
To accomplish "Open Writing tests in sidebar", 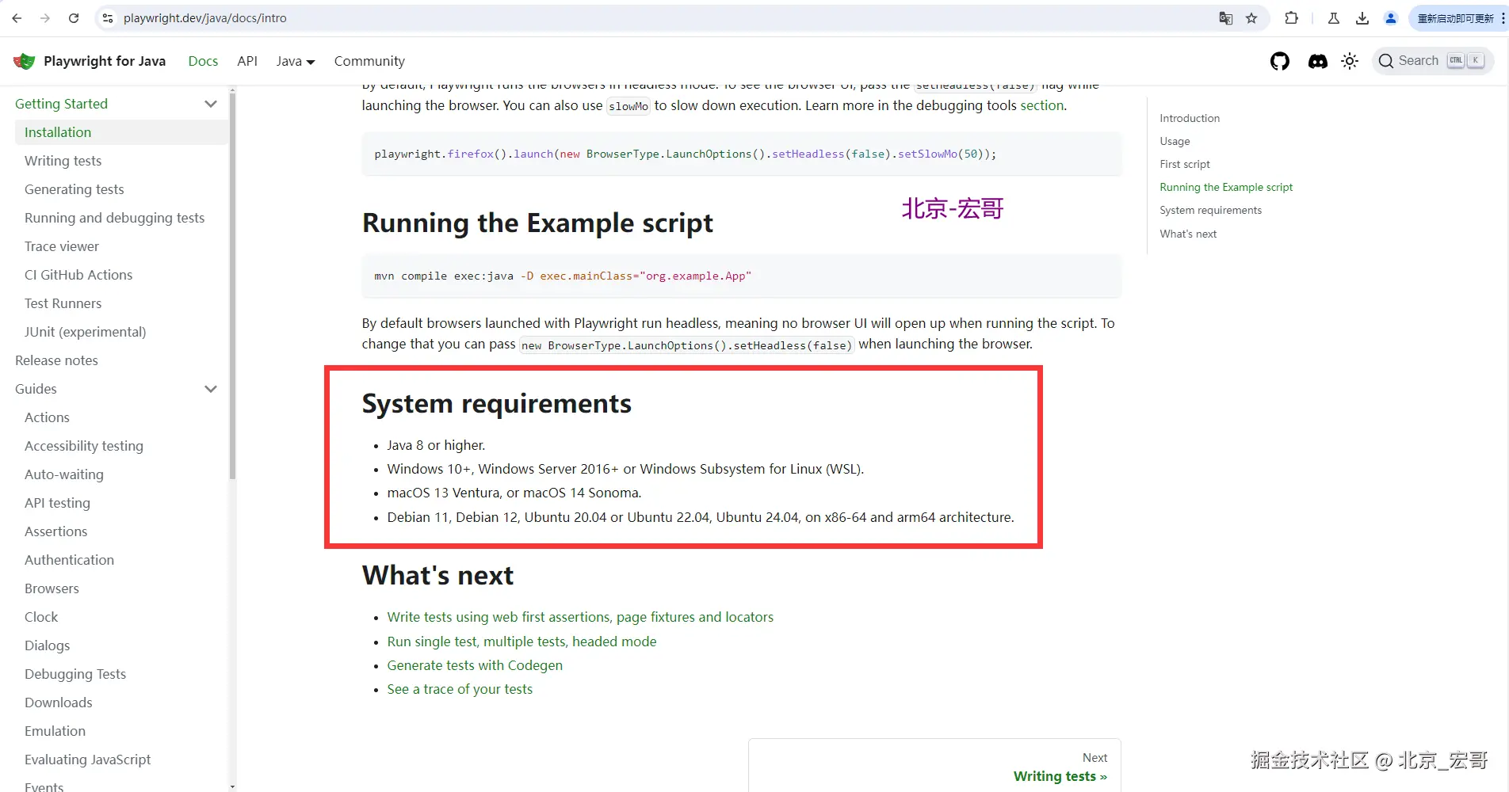I will pyautogui.click(x=63, y=161).
